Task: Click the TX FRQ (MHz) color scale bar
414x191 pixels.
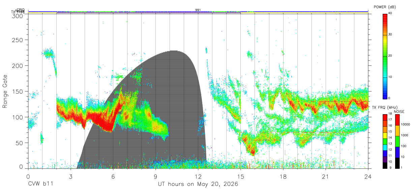Action: [385, 141]
